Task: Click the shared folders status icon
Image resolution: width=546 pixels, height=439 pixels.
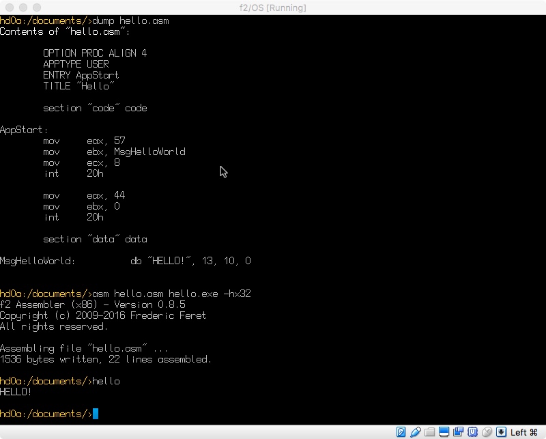Action: tap(430, 432)
